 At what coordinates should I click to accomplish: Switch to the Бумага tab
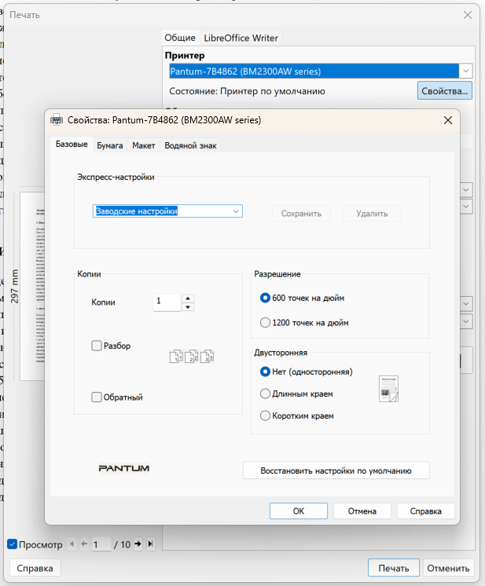tap(109, 145)
